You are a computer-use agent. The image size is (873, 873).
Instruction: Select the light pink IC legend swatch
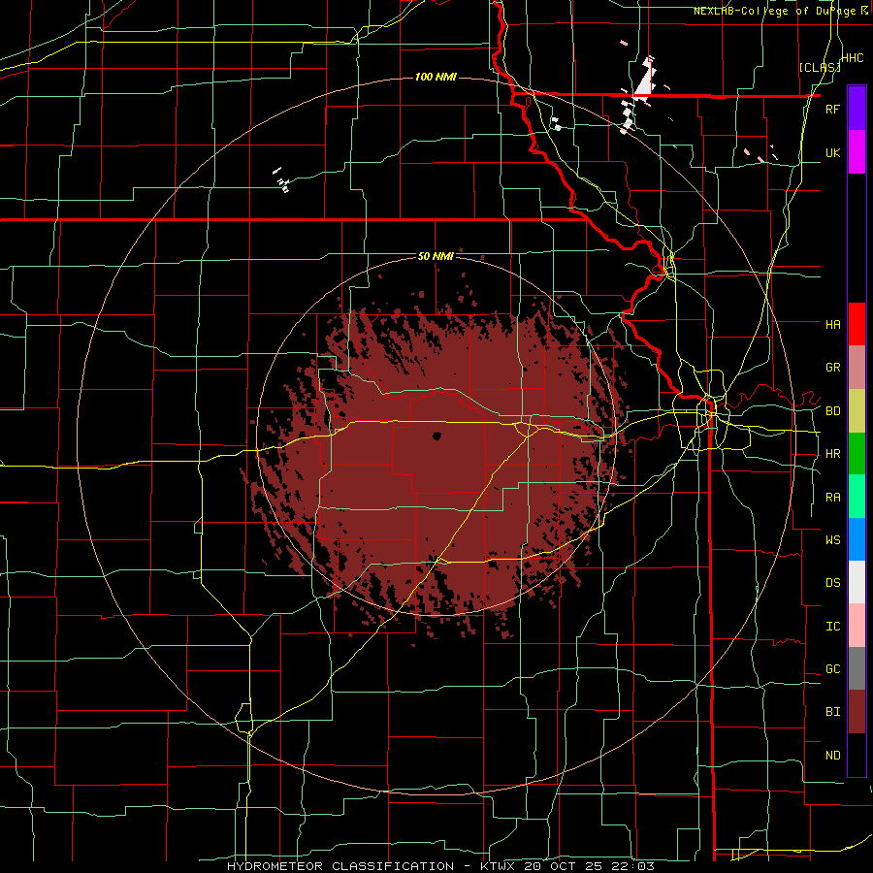coord(857,626)
